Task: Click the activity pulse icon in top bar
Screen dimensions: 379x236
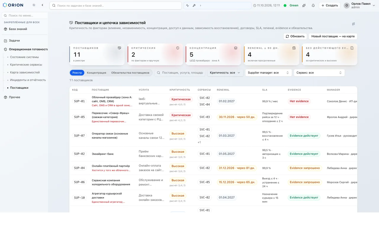Action: pos(187,6)
